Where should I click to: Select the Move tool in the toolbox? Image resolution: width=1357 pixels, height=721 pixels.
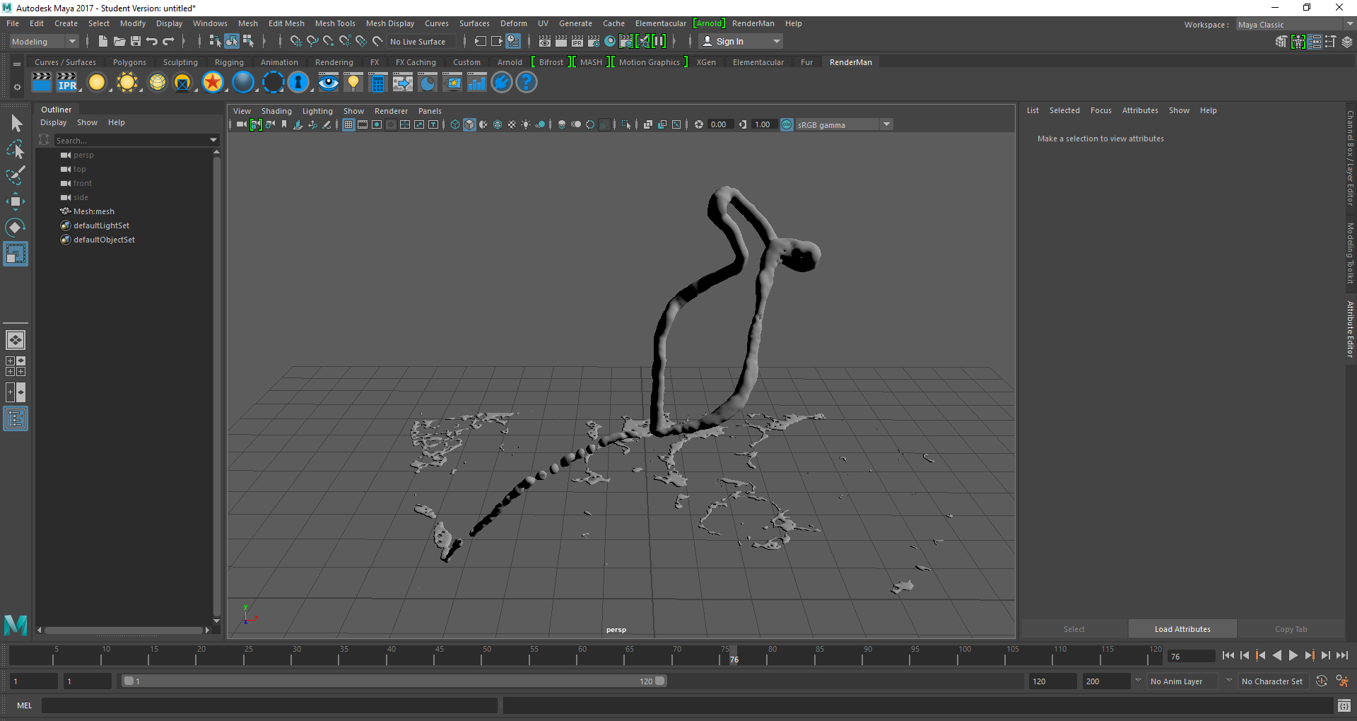coord(16,201)
